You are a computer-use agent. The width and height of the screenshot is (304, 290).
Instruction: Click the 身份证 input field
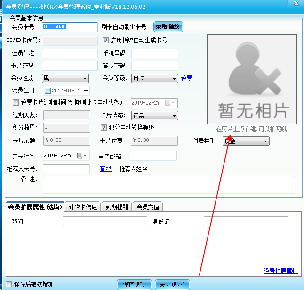246,222
